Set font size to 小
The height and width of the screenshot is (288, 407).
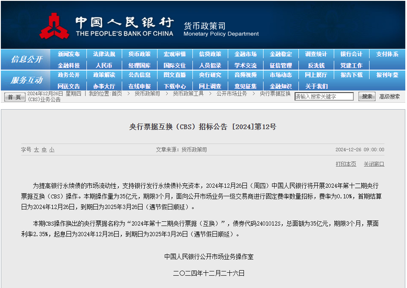(x=52, y=150)
